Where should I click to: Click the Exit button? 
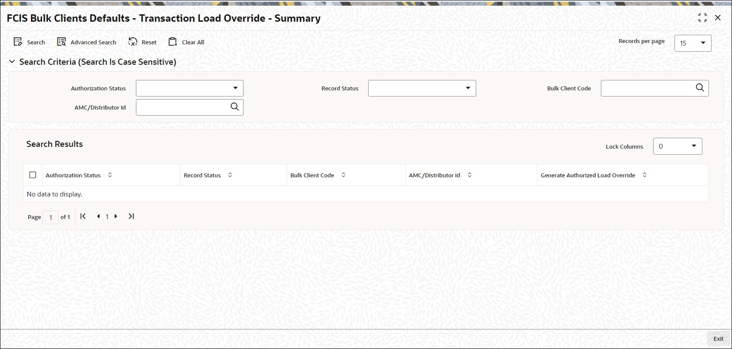[x=719, y=339]
